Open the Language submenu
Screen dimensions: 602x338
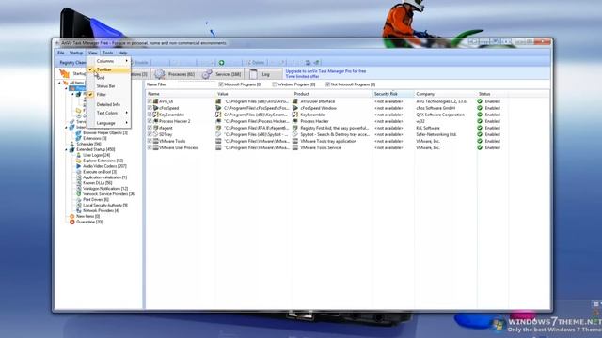tap(109, 123)
